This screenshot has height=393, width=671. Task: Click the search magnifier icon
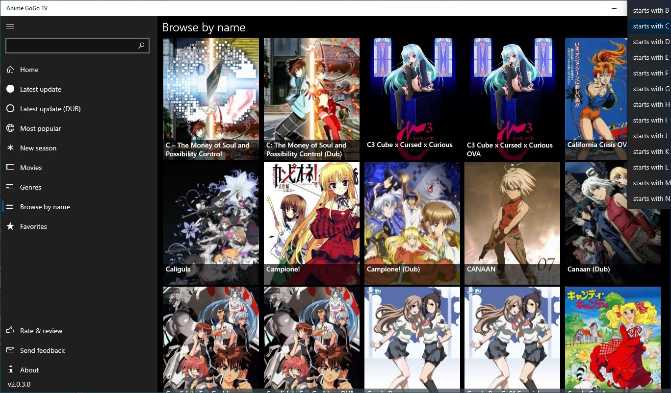(141, 46)
